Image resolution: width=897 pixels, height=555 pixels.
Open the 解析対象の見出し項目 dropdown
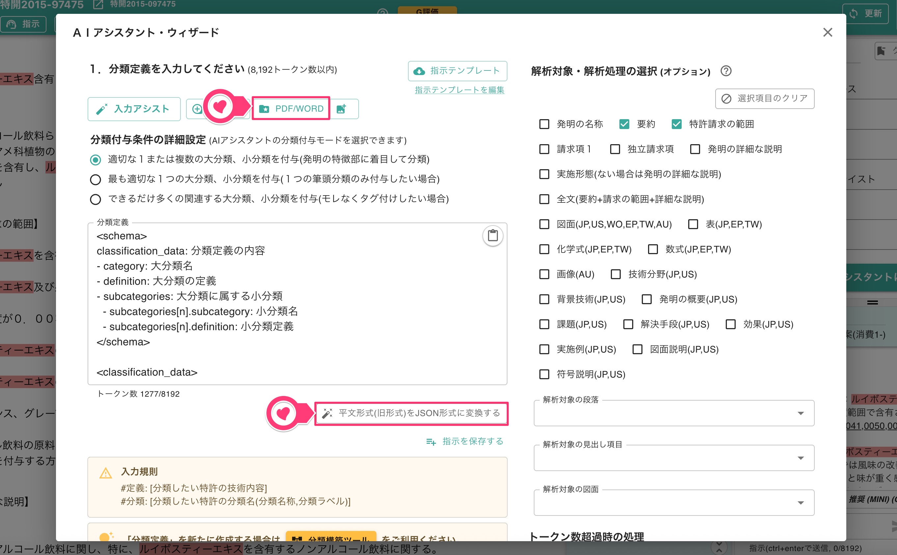click(x=802, y=458)
